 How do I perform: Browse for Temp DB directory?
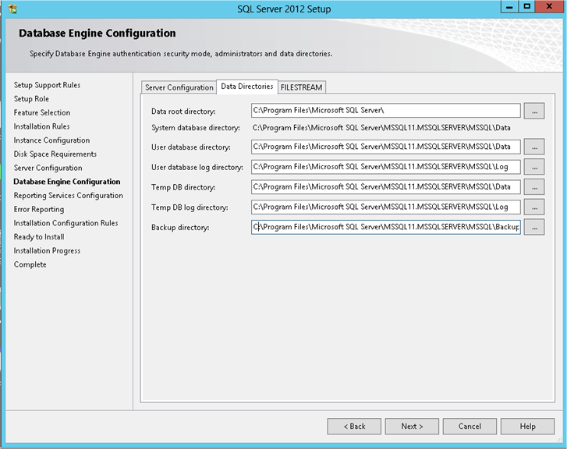click(x=534, y=187)
